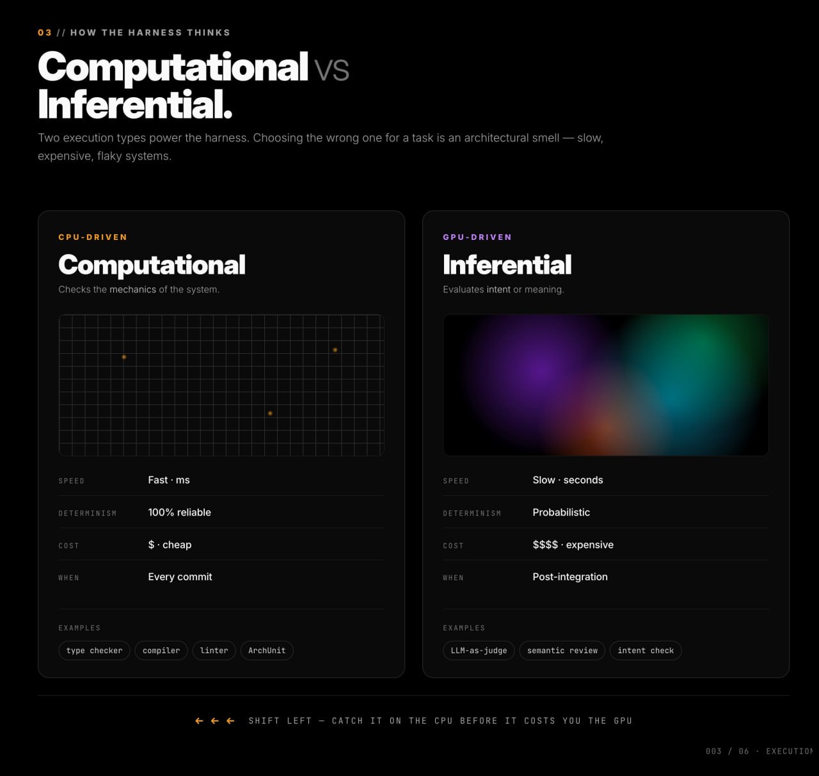This screenshot has height=776, width=819.
Task: Select the linter example chip
Action: point(214,651)
